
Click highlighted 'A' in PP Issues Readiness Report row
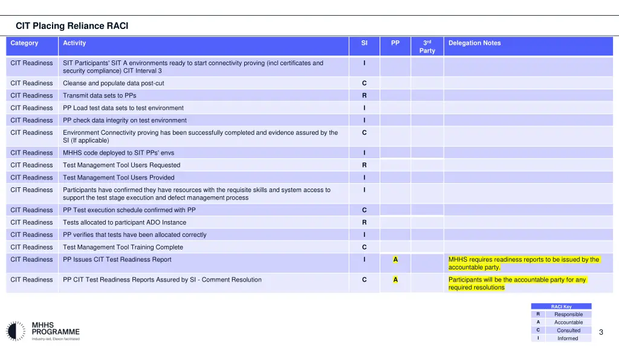[x=395, y=259]
